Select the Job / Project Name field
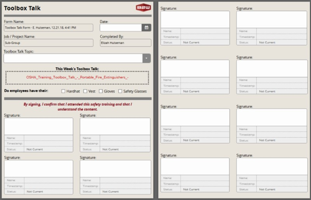This screenshot has height=200, width=311. tap(48, 43)
